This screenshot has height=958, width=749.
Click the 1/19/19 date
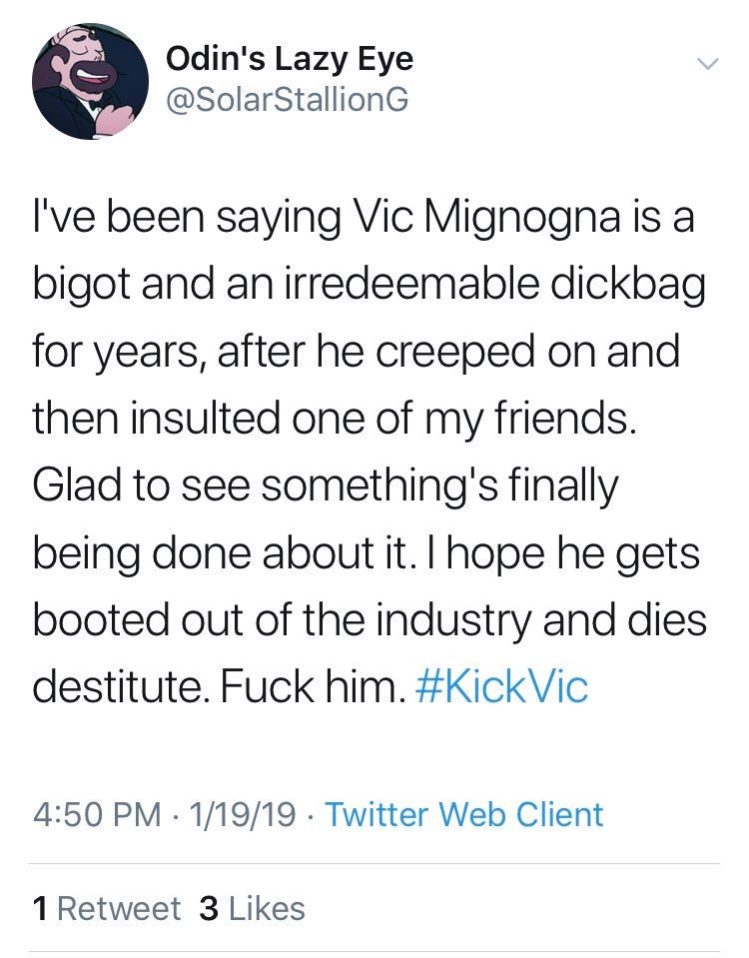(243, 814)
